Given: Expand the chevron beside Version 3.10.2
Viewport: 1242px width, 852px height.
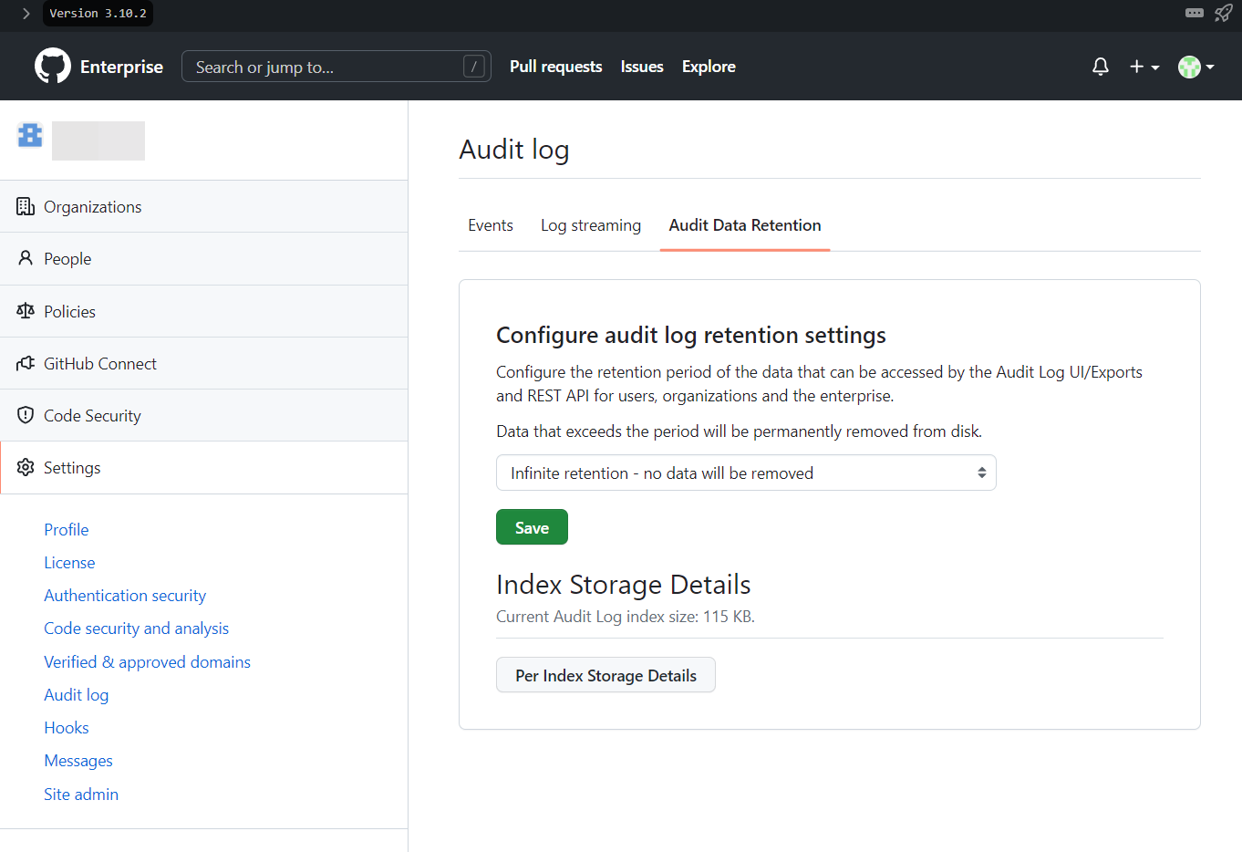Looking at the screenshot, I should coord(26,14).
